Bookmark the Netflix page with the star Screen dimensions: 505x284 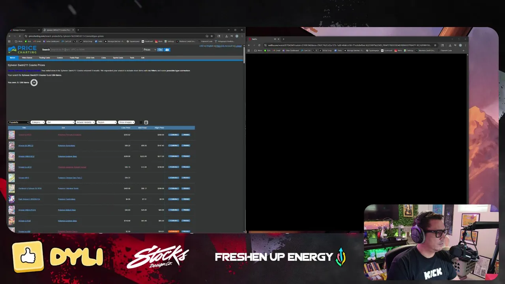click(435, 45)
